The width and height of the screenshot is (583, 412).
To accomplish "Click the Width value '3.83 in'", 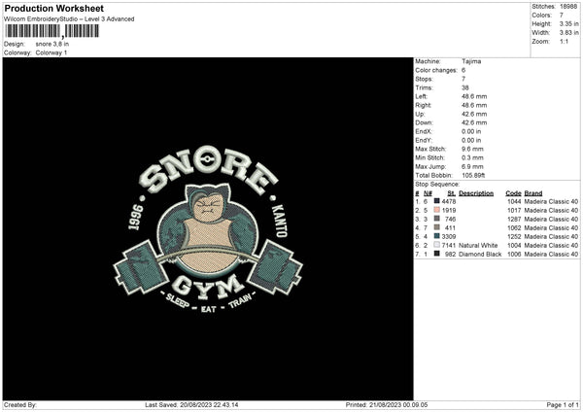I will 568,33.
